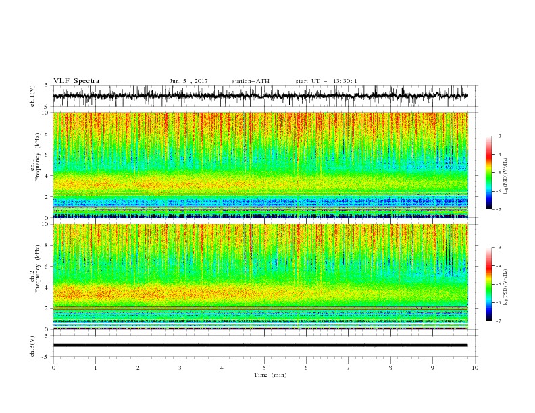Click the "ch.1(V)" axis label
The image size is (535, 413).
point(32,96)
